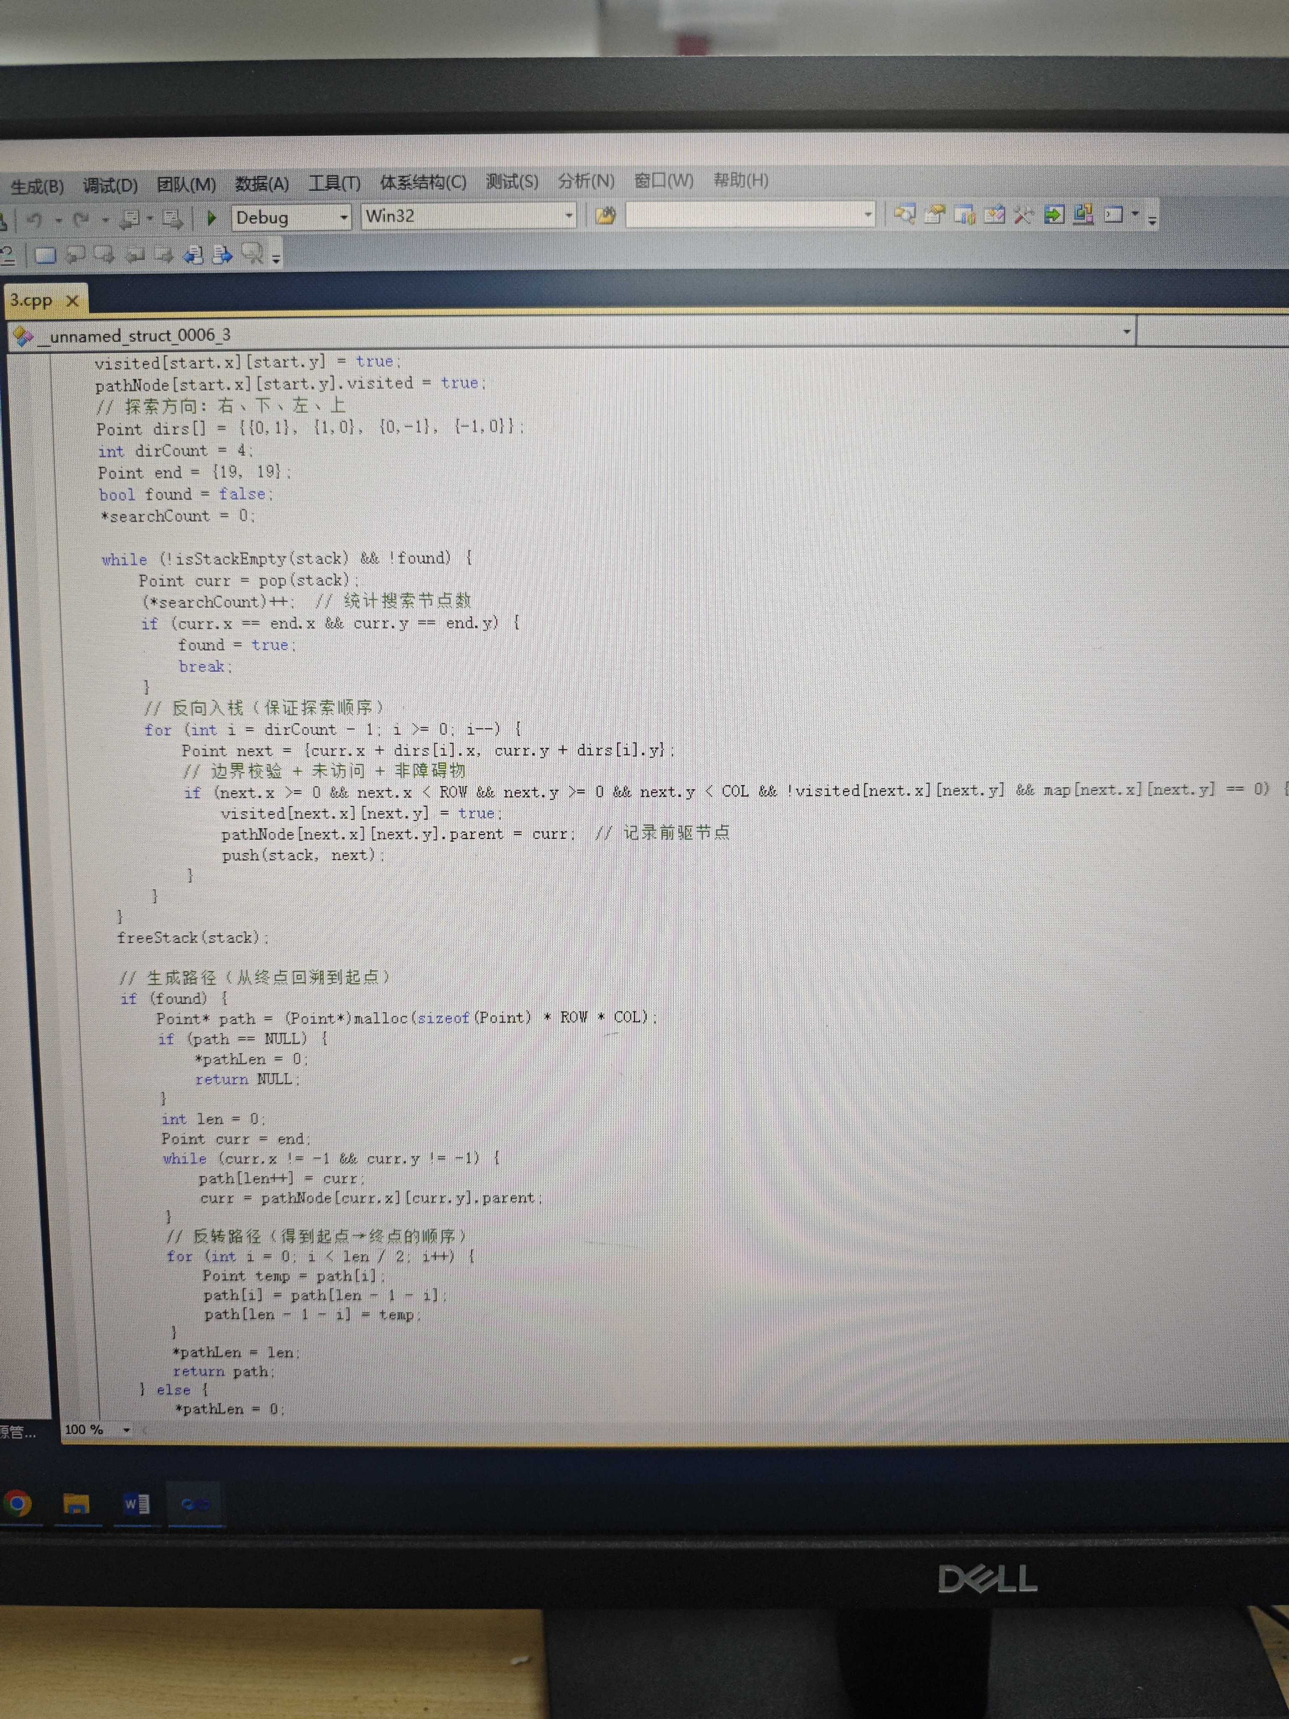Open Word from the taskbar
The image size is (1289, 1719).
[137, 1504]
